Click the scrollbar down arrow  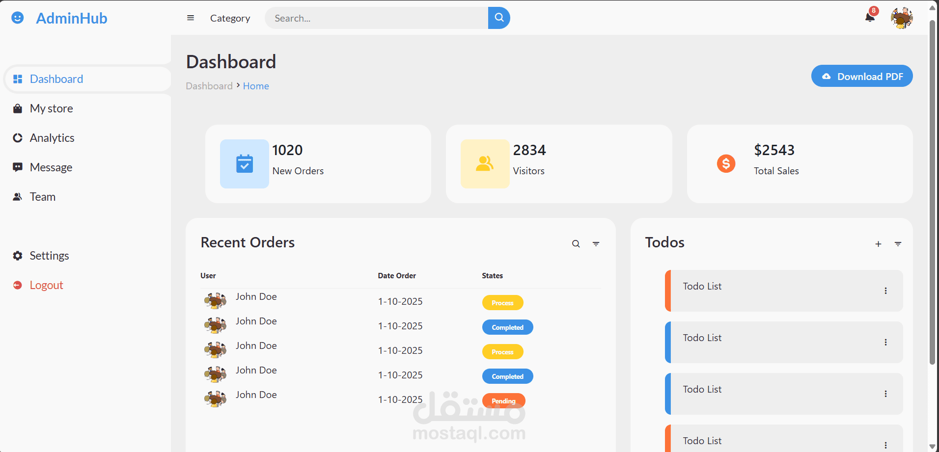click(x=932, y=447)
